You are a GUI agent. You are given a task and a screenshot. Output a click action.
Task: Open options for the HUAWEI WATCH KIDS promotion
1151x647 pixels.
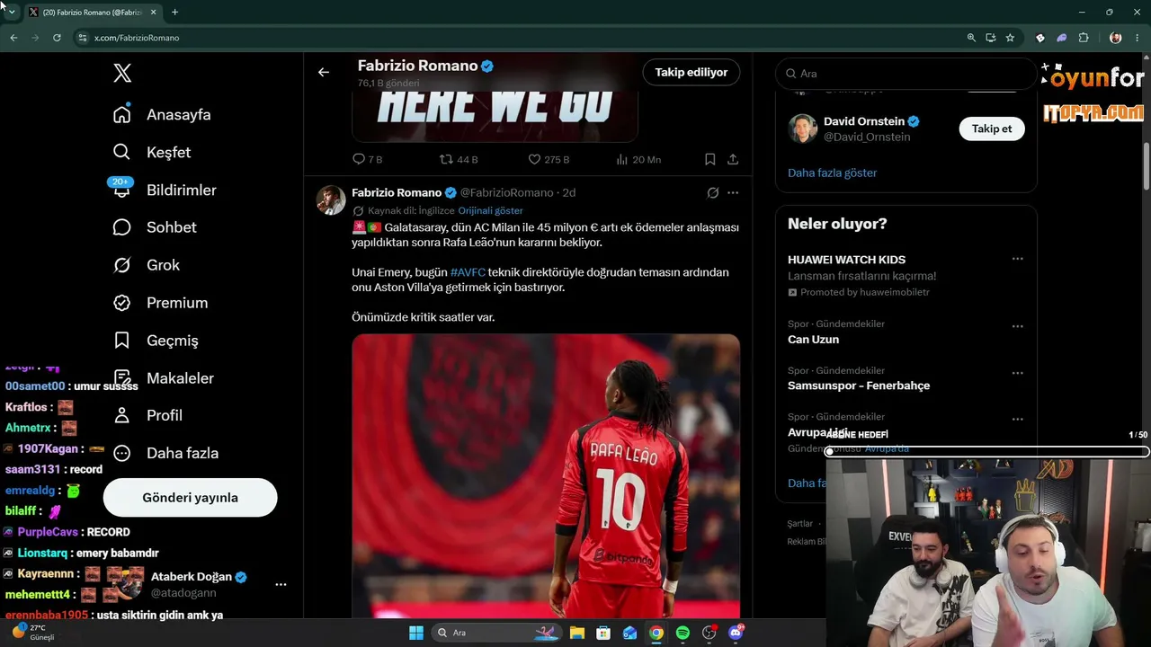click(1017, 259)
